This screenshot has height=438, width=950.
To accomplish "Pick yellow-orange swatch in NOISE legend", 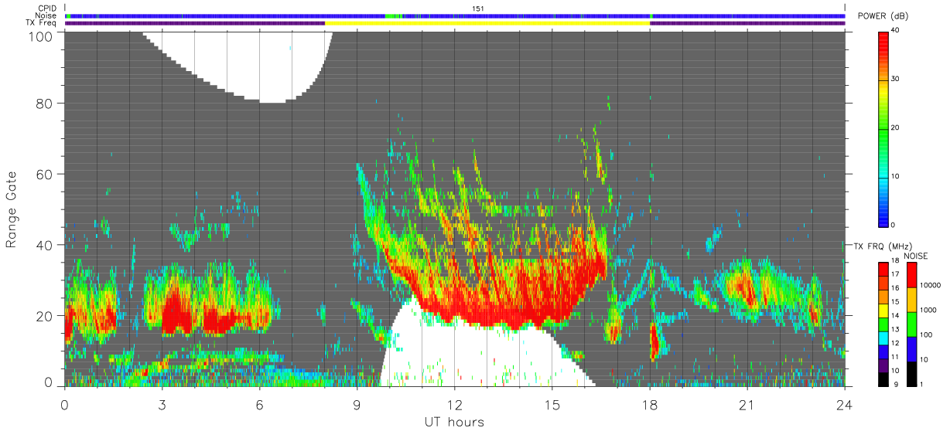I will point(913,299).
